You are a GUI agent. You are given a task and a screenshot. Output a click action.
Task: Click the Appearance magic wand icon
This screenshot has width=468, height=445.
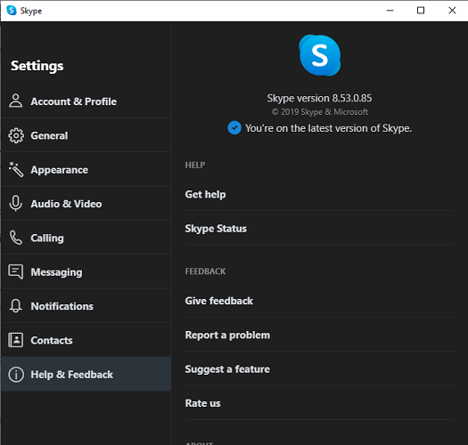pyautogui.click(x=16, y=170)
